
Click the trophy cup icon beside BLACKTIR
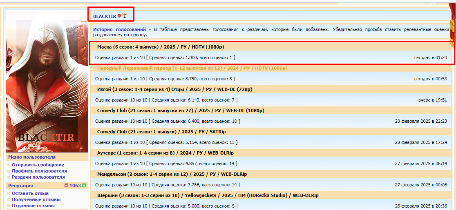(125, 15)
